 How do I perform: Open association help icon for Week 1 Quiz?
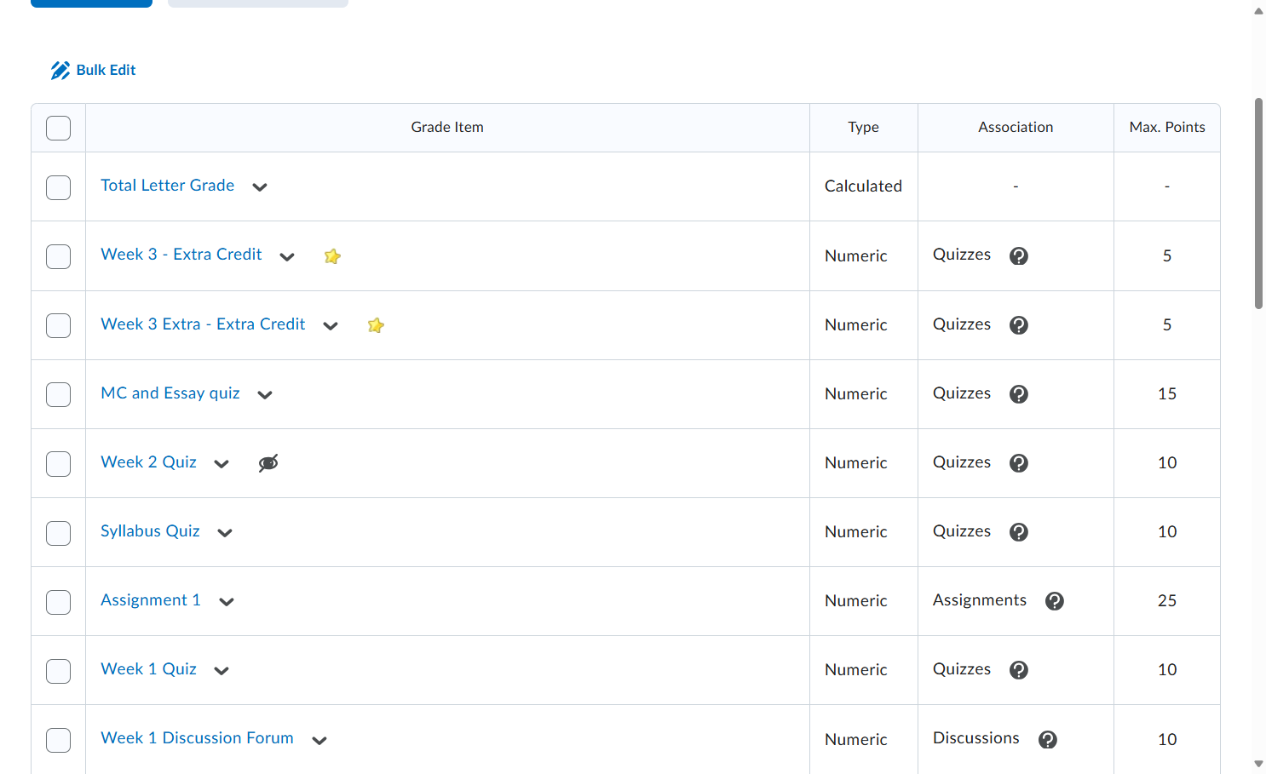point(1019,670)
